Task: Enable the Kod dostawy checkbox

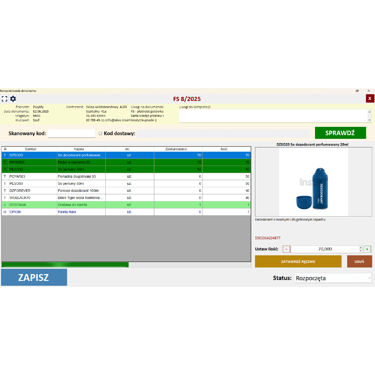Action: pos(100,133)
